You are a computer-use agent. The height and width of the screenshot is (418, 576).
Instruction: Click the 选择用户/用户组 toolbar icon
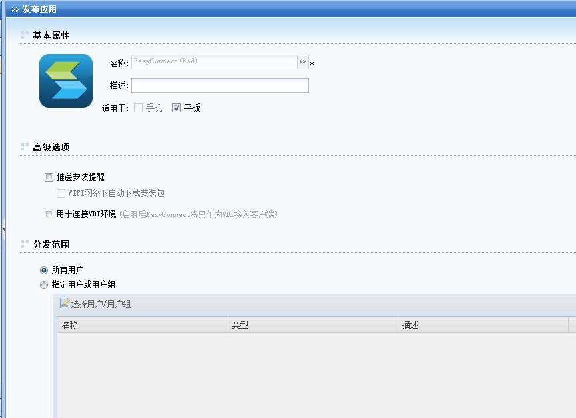point(65,304)
